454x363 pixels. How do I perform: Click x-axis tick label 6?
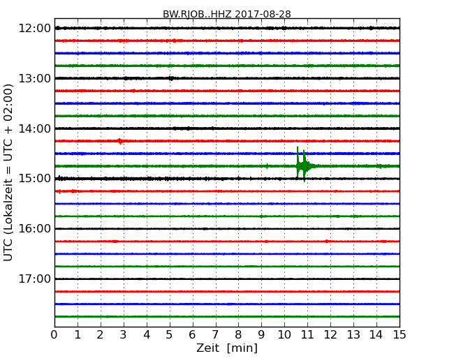(x=192, y=335)
